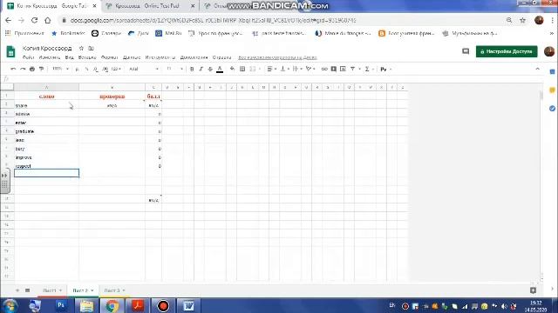Open the Изменить menu
Viewport: 558px width, 313px height.
[x=50, y=57]
